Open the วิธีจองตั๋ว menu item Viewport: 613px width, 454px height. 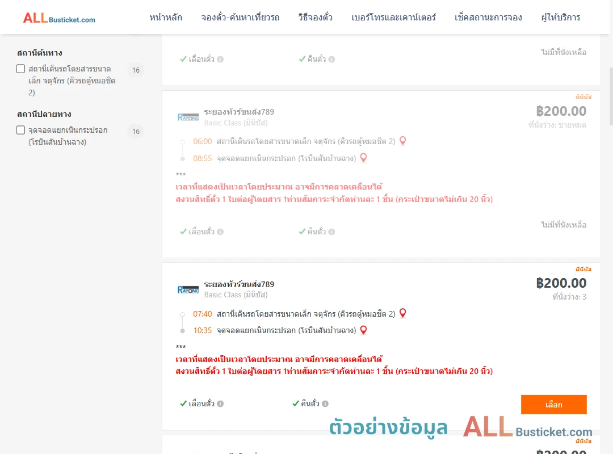click(x=315, y=18)
